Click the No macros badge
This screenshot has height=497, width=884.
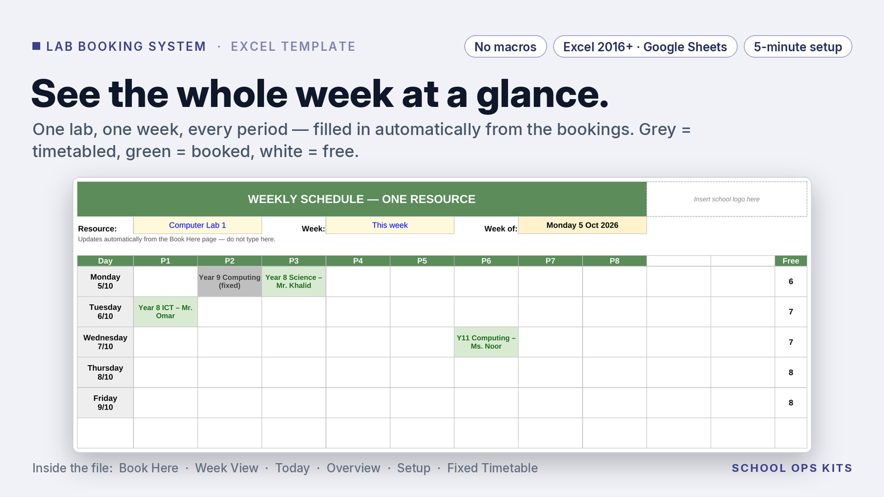[x=505, y=47]
